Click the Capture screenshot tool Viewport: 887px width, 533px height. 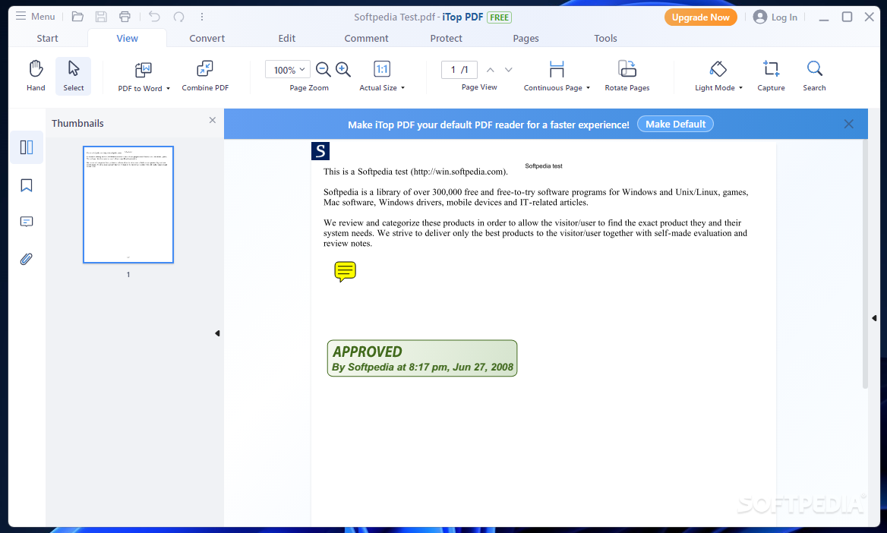pyautogui.click(x=771, y=75)
